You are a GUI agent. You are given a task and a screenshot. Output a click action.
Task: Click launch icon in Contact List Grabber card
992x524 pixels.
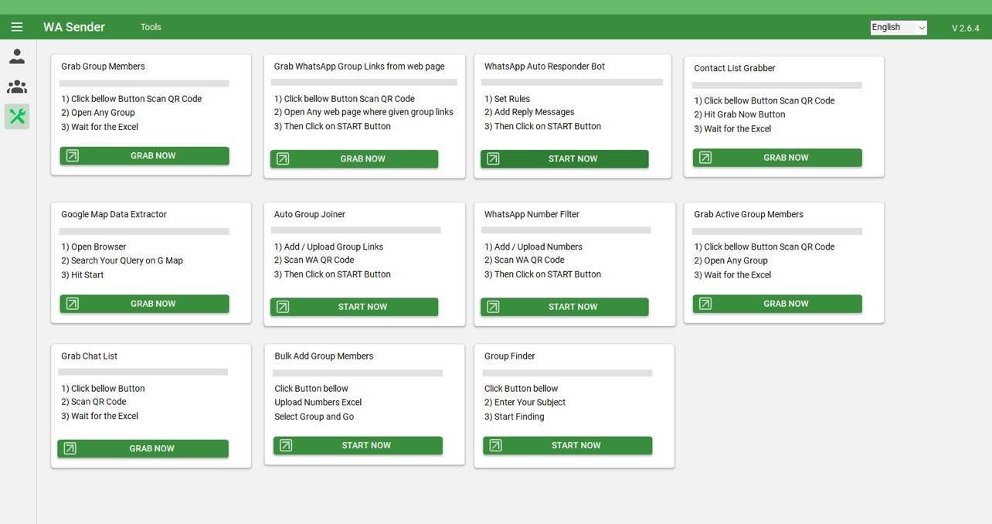tap(705, 158)
